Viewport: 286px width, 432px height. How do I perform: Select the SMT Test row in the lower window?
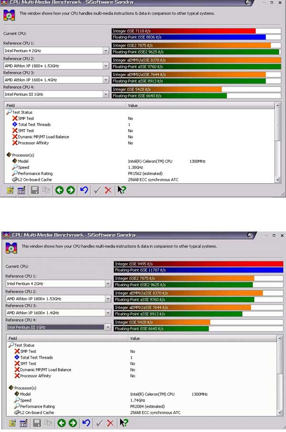tap(142, 363)
